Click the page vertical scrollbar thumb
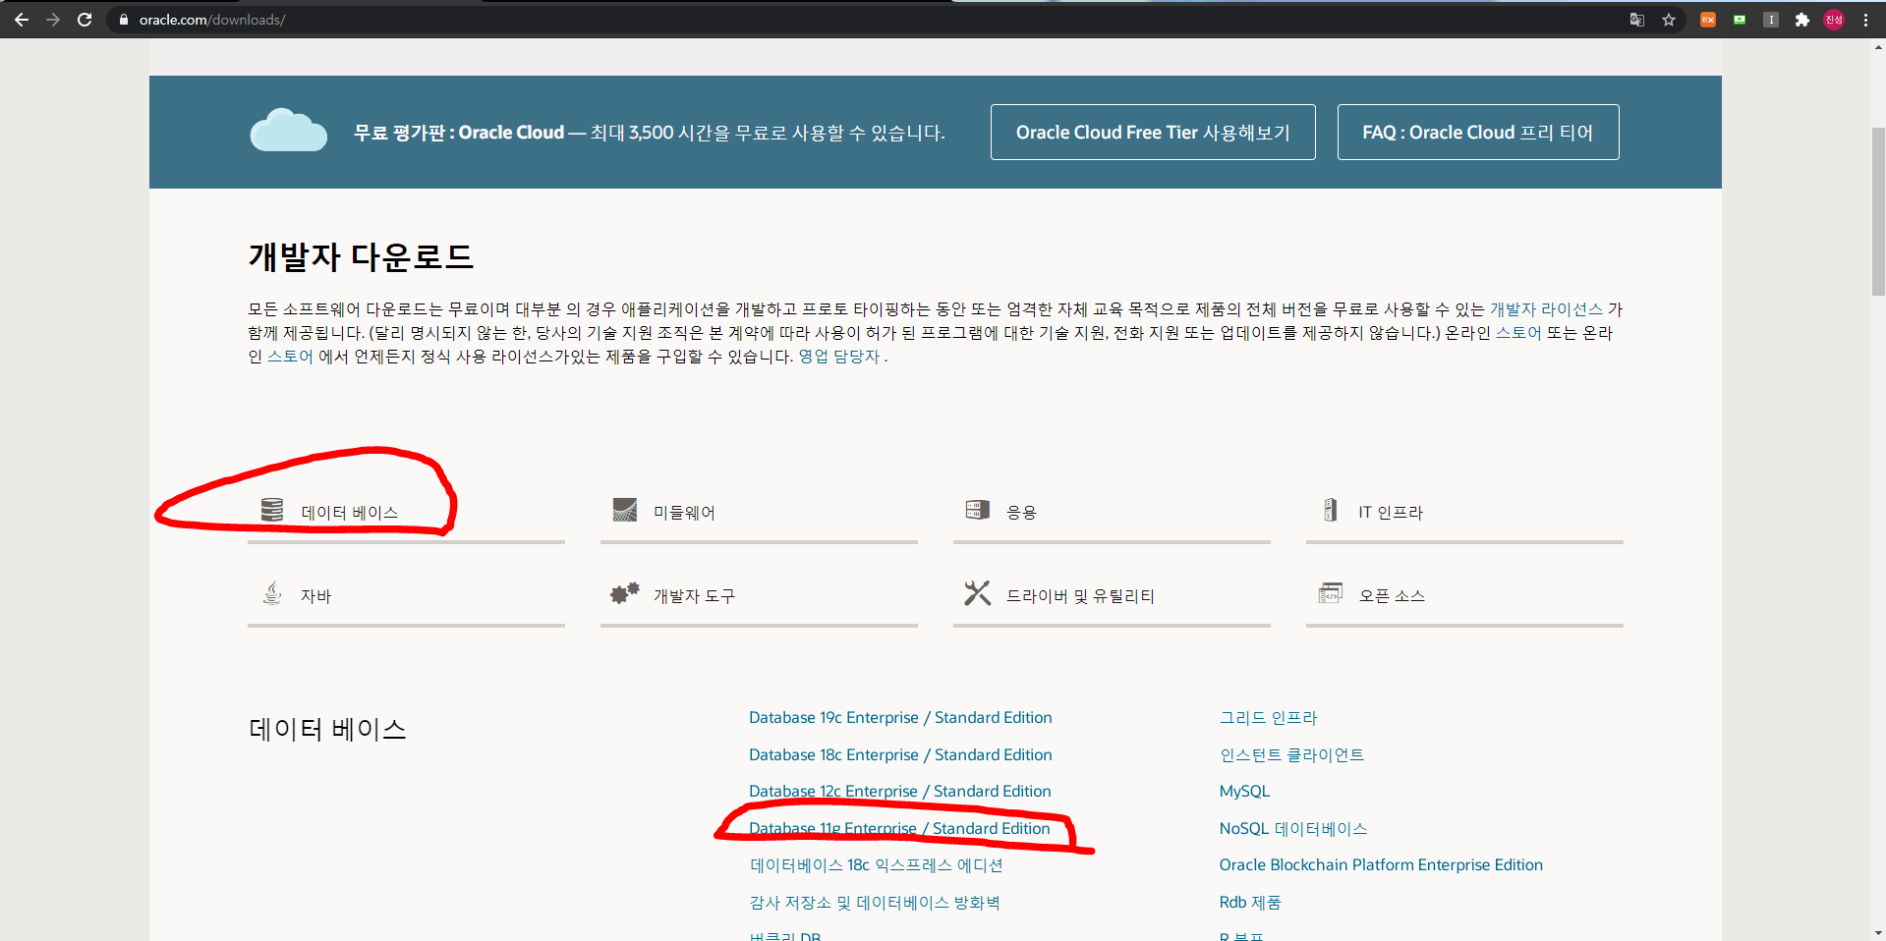Image resolution: width=1886 pixels, height=941 pixels. tap(1878, 209)
